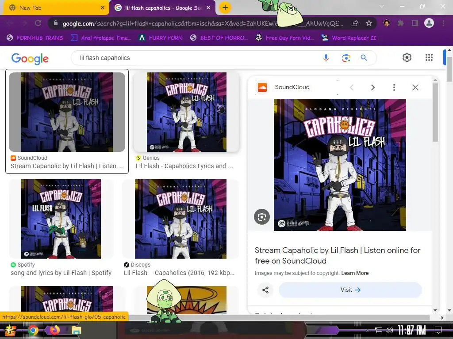Click the Google logo
453x339 pixels.
[x=30, y=59]
